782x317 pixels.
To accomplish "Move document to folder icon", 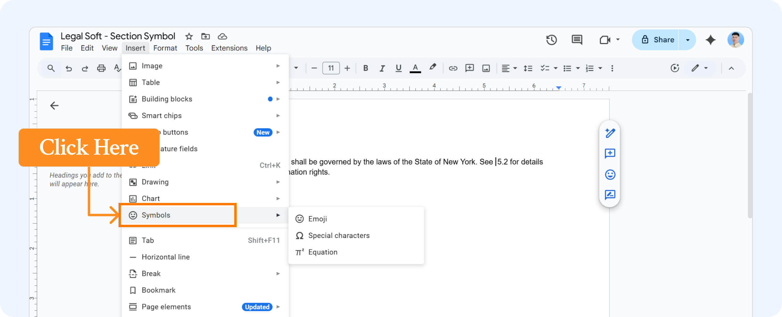I will pyautogui.click(x=205, y=36).
